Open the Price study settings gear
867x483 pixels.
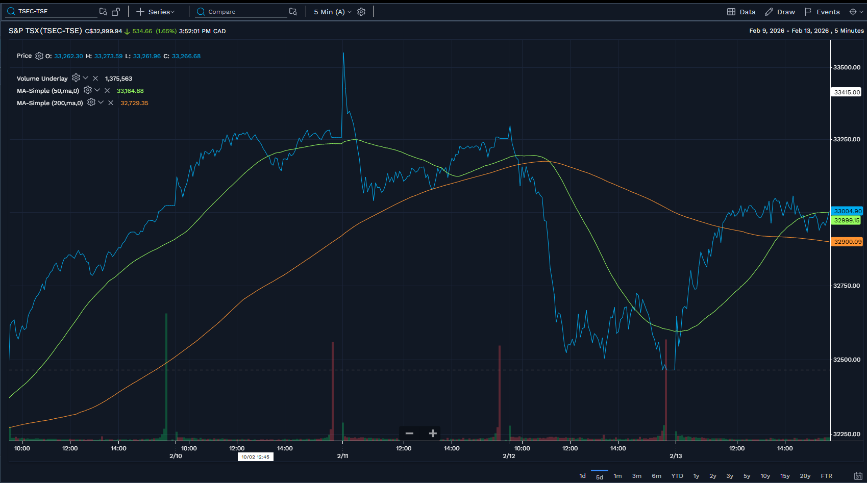[x=39, y=56]
